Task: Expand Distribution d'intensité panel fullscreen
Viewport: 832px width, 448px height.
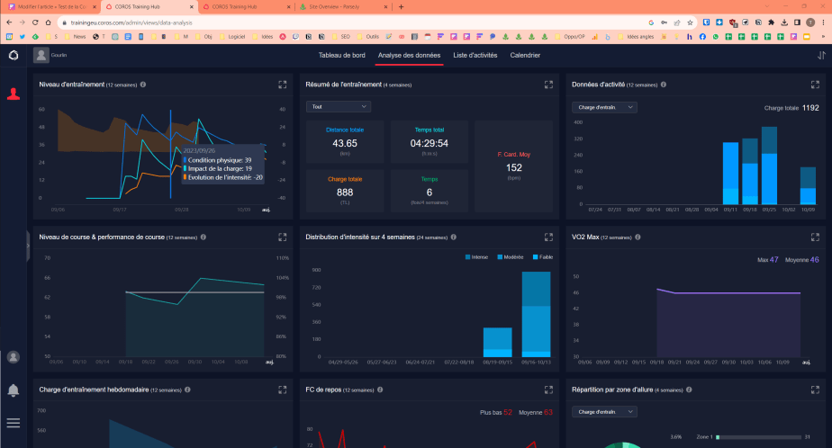Action: pyautogui.click(x=548, y=237)
